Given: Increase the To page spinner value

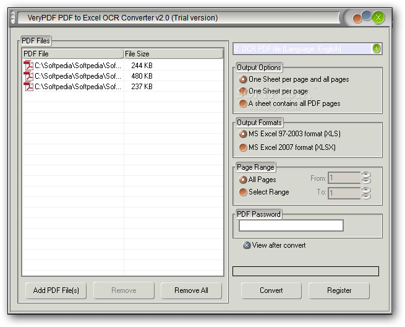Looking at the screenshot, I should [x=366, y=190].
